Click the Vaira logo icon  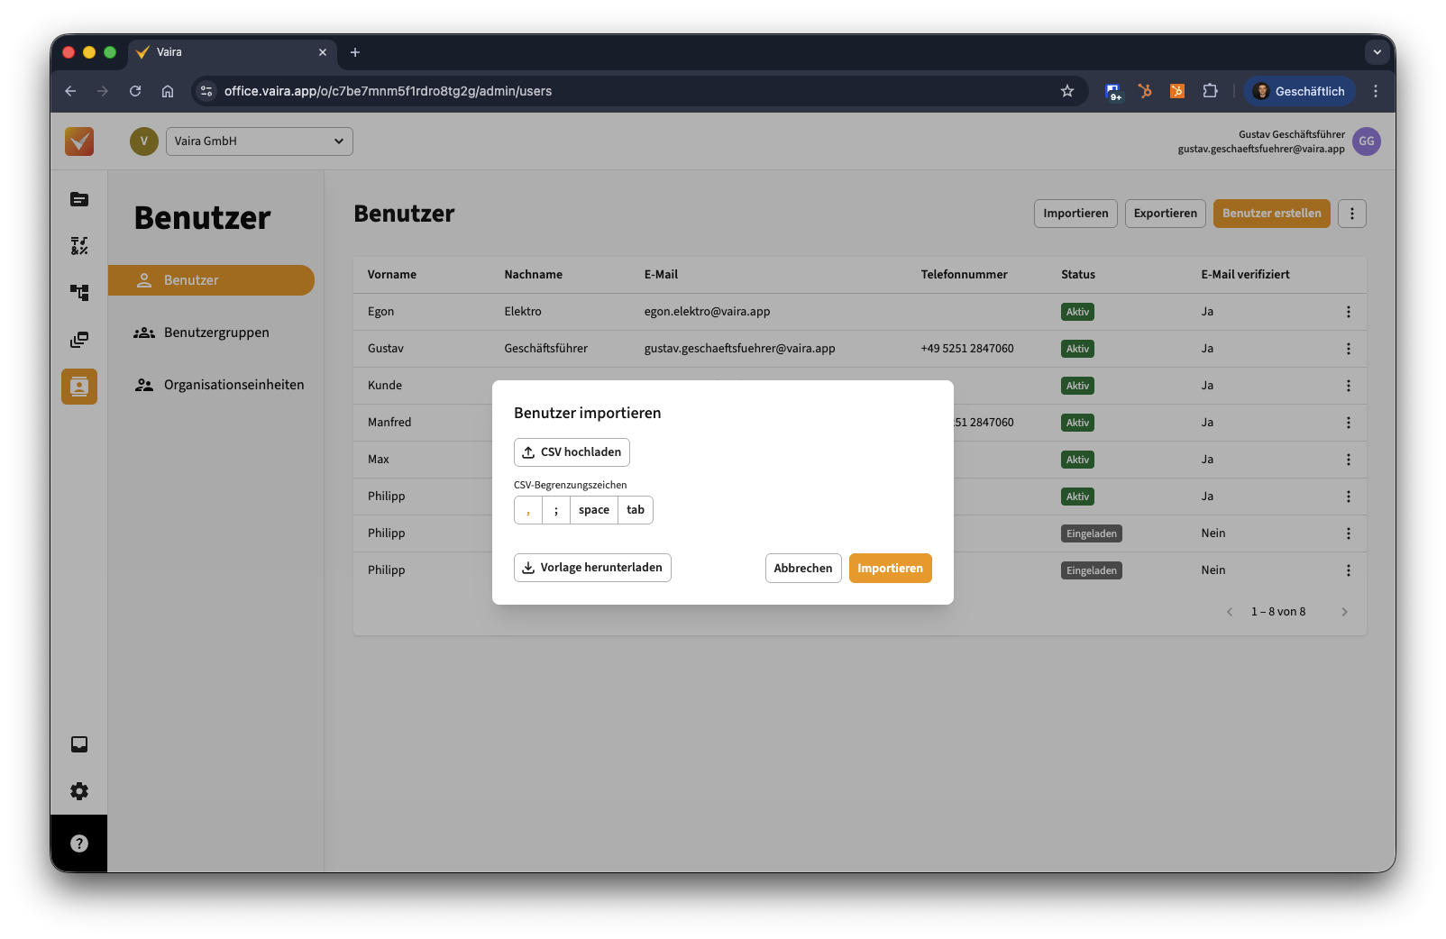click(x=79, y=141)
